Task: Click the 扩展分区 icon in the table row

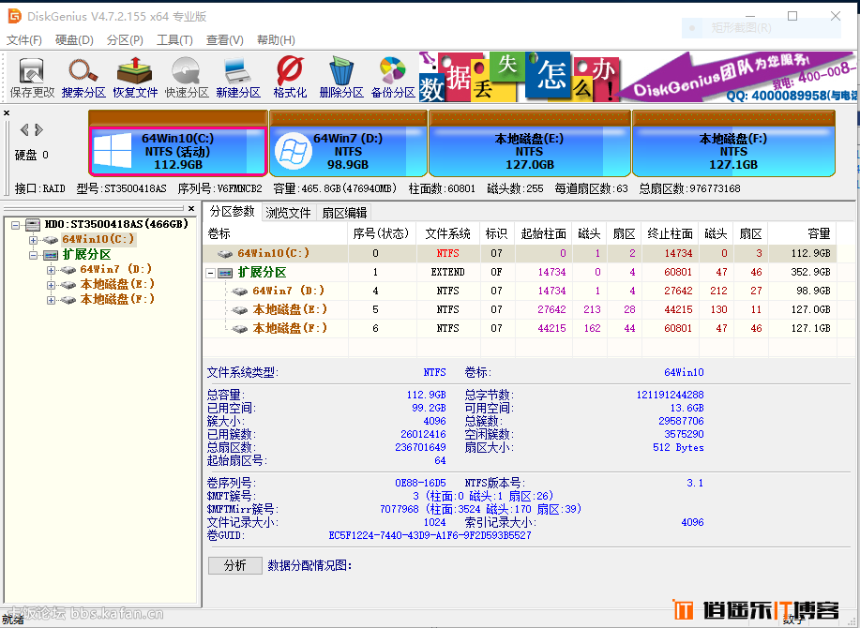Action: pyautogui.click(x=225, y=273)
